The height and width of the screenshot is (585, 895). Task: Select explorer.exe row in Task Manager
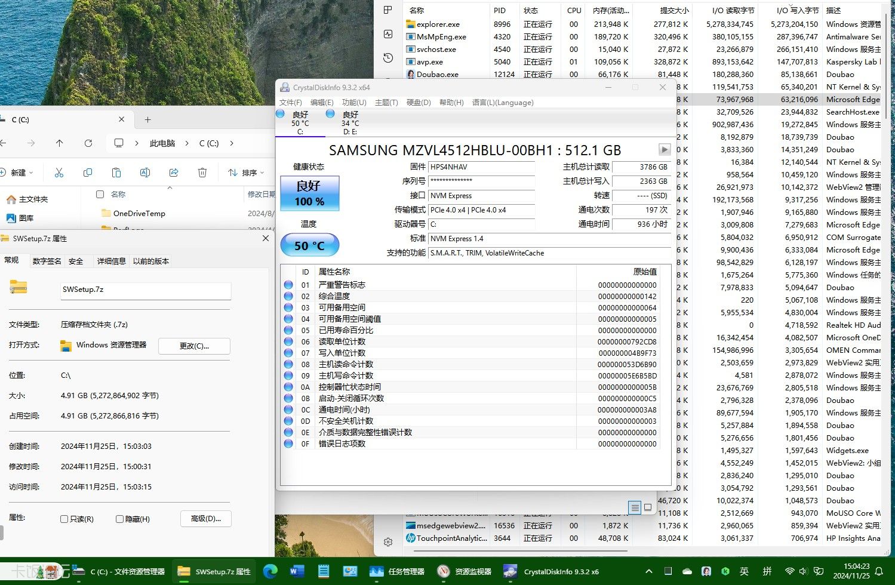point(643,24)
